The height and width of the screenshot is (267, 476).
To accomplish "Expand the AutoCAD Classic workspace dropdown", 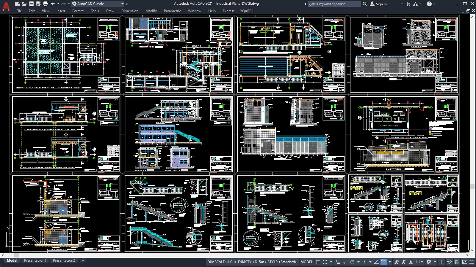I will point(122,4).
